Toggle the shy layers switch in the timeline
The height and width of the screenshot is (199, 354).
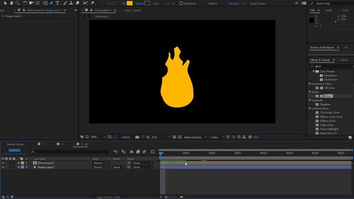point(132,152)
